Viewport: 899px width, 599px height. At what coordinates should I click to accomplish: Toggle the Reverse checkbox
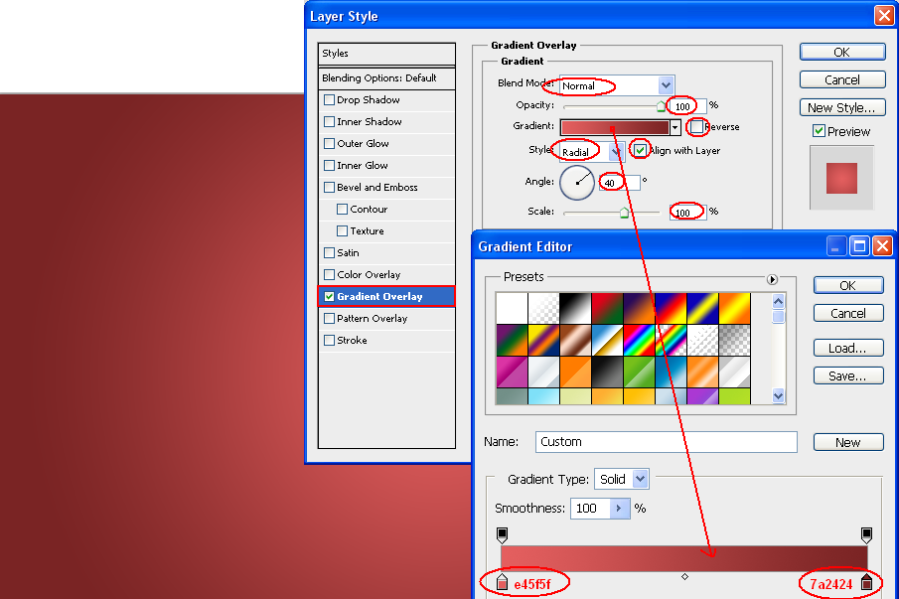tap(696, 127)
